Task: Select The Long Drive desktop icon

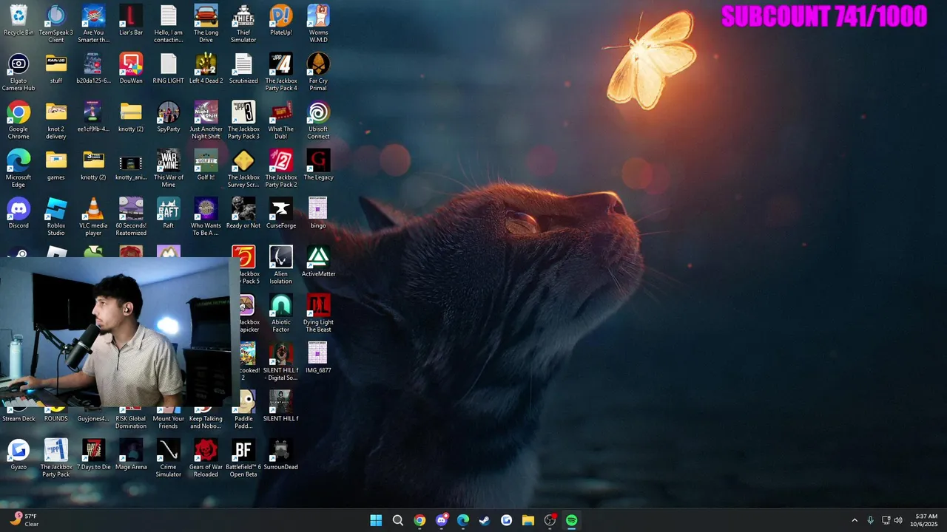Action: pyautogui.click(x=206, y=24)
